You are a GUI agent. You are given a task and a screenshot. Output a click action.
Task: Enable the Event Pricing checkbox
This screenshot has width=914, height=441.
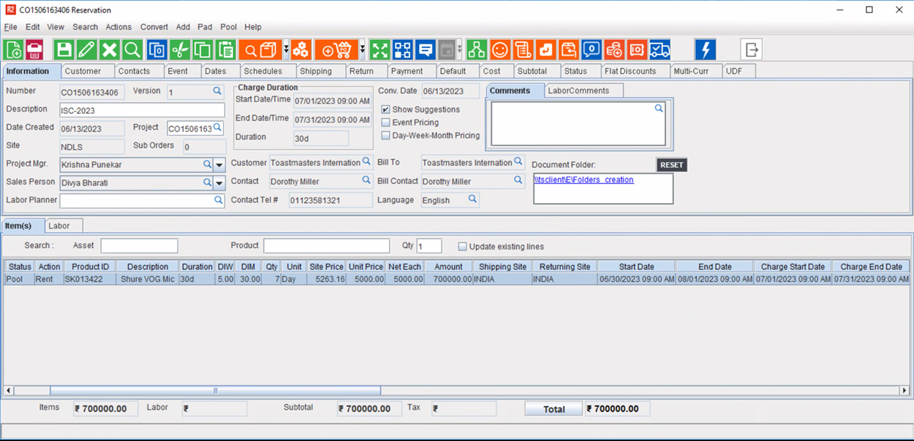[386, 123]
